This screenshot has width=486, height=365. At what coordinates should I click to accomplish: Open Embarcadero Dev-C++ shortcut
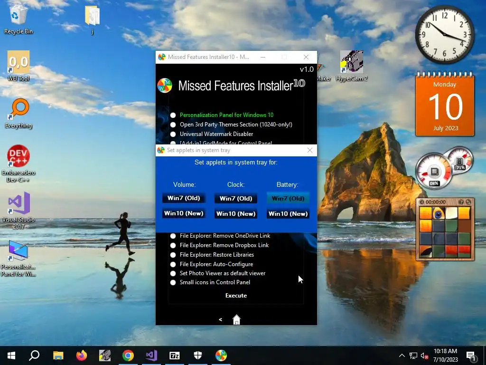pyautogui.click(x=19, y=163)
